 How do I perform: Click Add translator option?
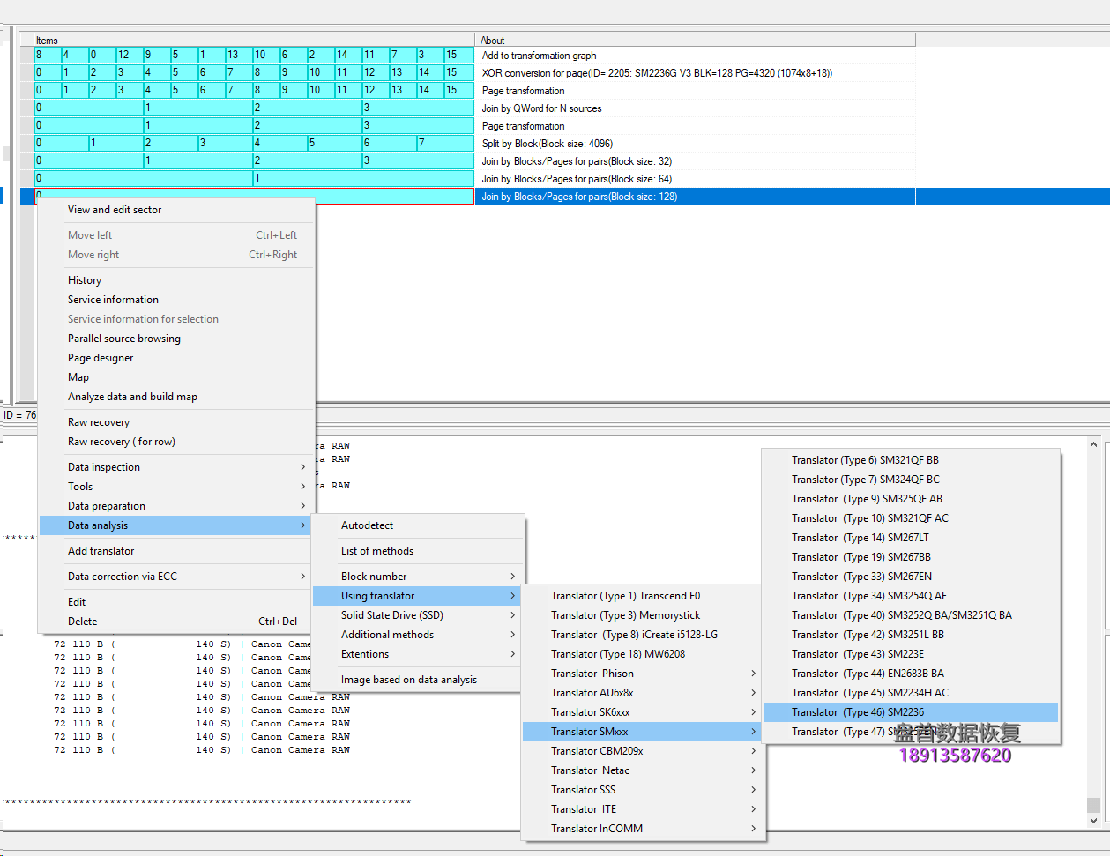pos(101,551)
